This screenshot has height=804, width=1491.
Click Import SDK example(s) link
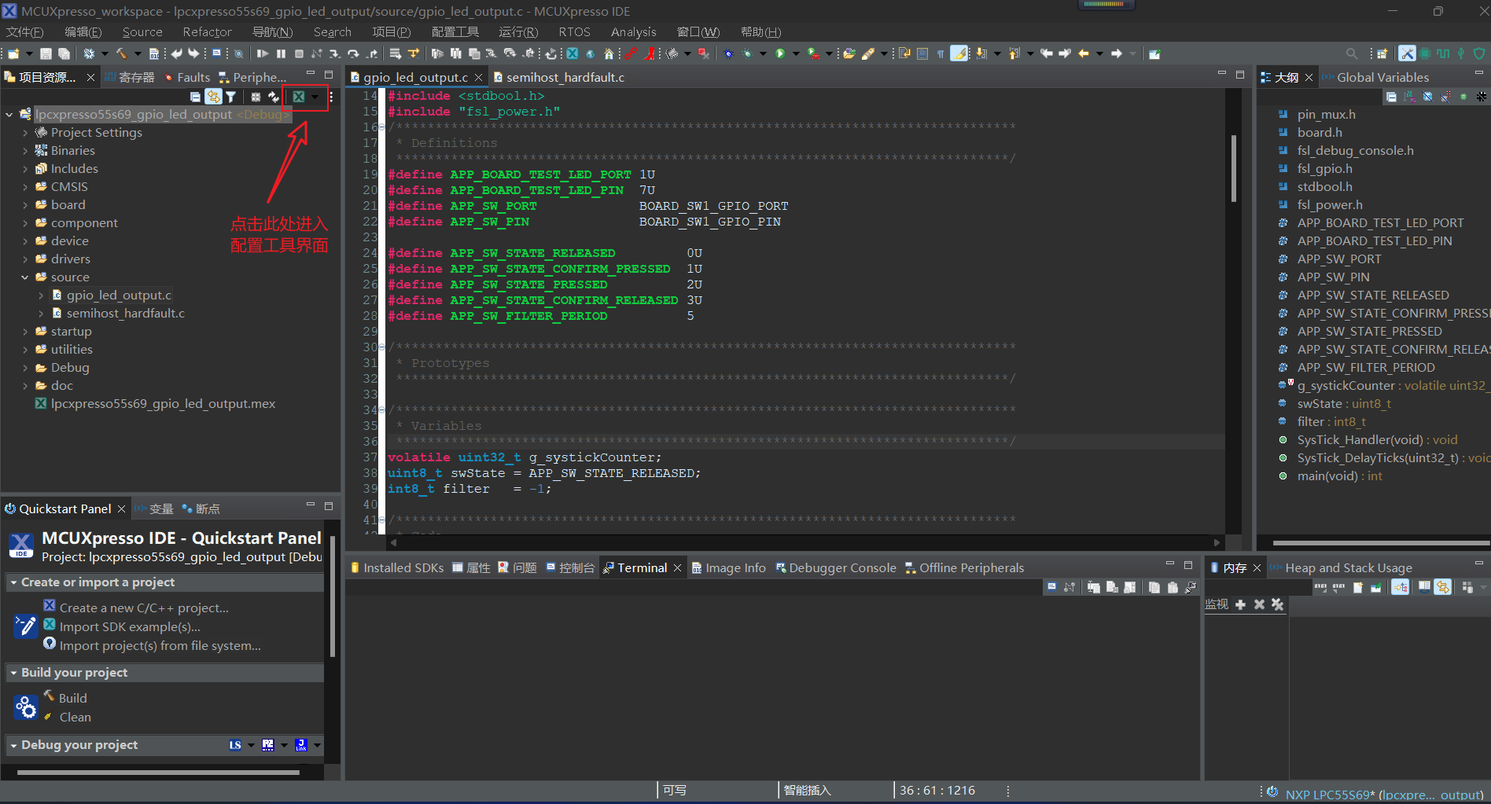pos(130,627)
